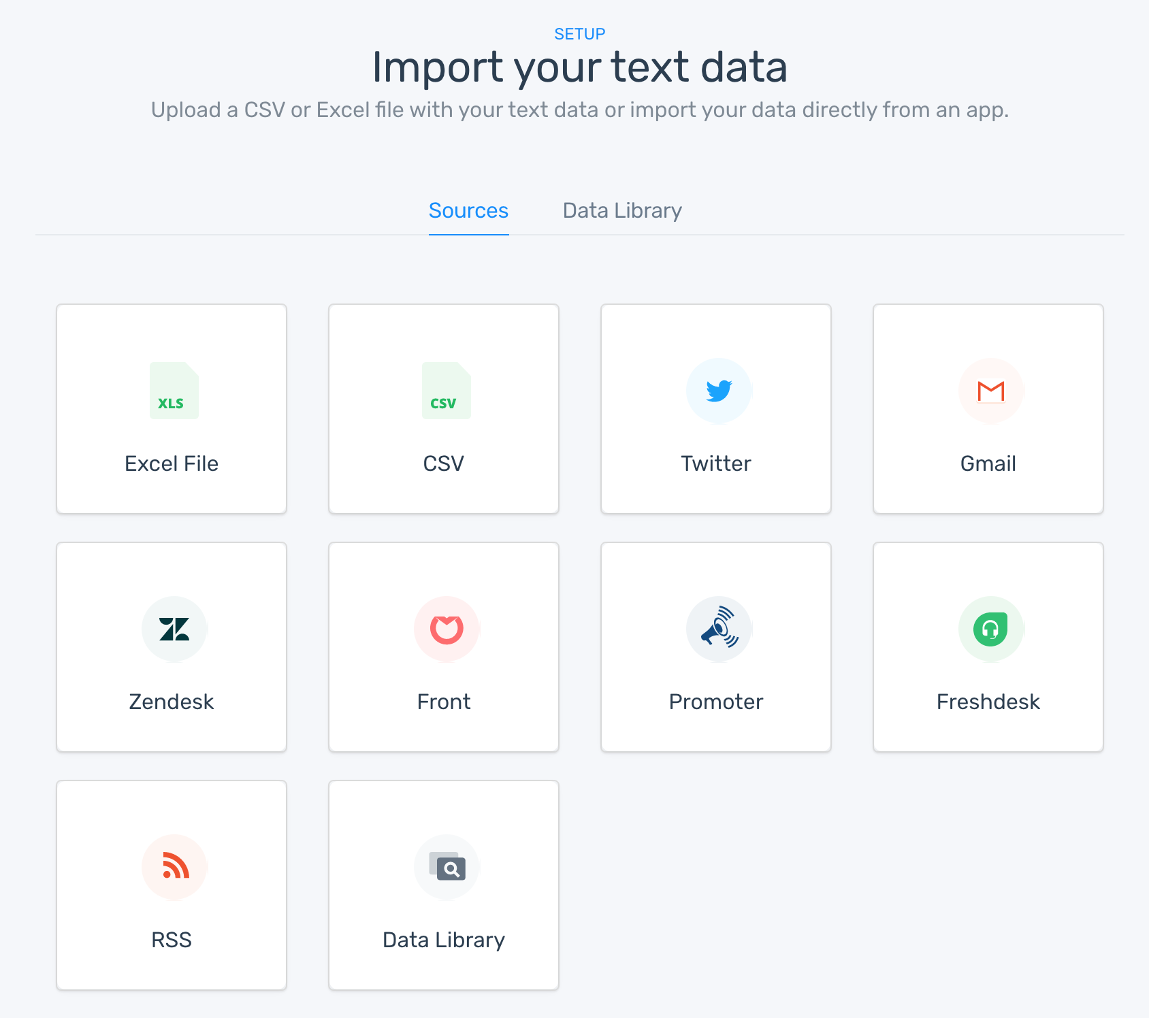Click the Promoter megaphone icon
This screenshot has width=1149, height=1018.
tap(719, 629)
